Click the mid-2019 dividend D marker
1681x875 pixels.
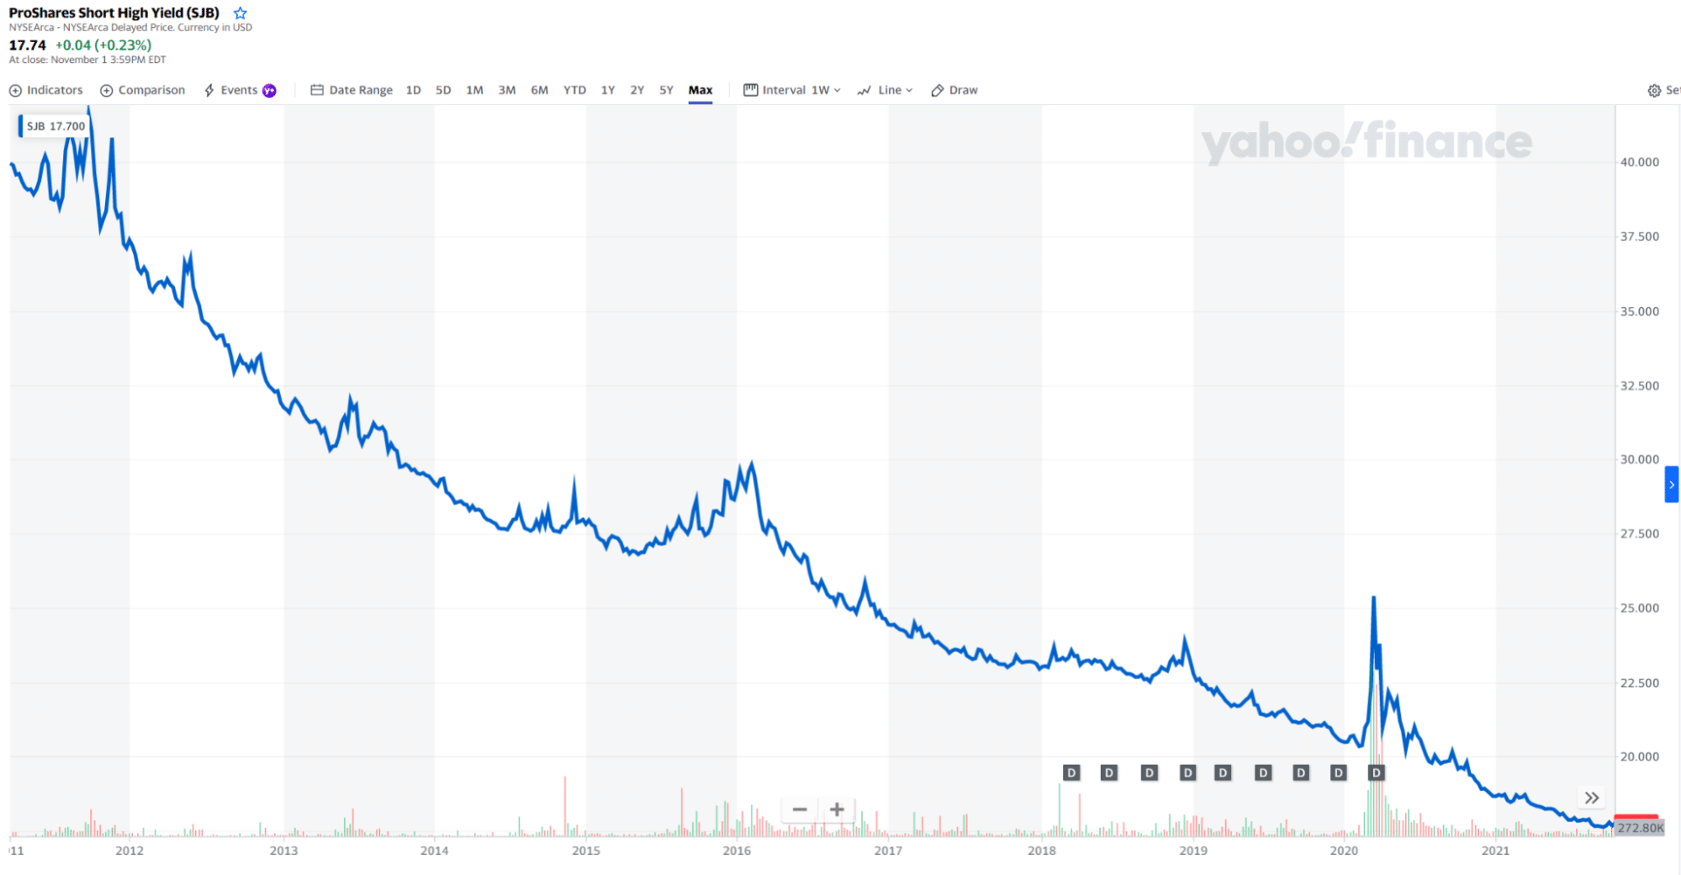pyautogui.click(x=1263, y=772)
